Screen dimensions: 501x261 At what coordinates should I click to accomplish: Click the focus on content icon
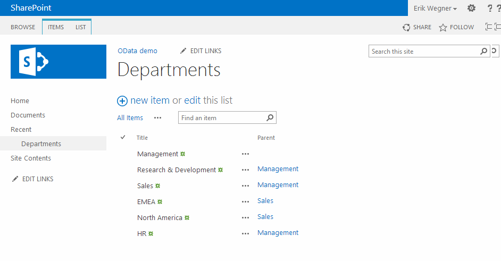point(489,27)
